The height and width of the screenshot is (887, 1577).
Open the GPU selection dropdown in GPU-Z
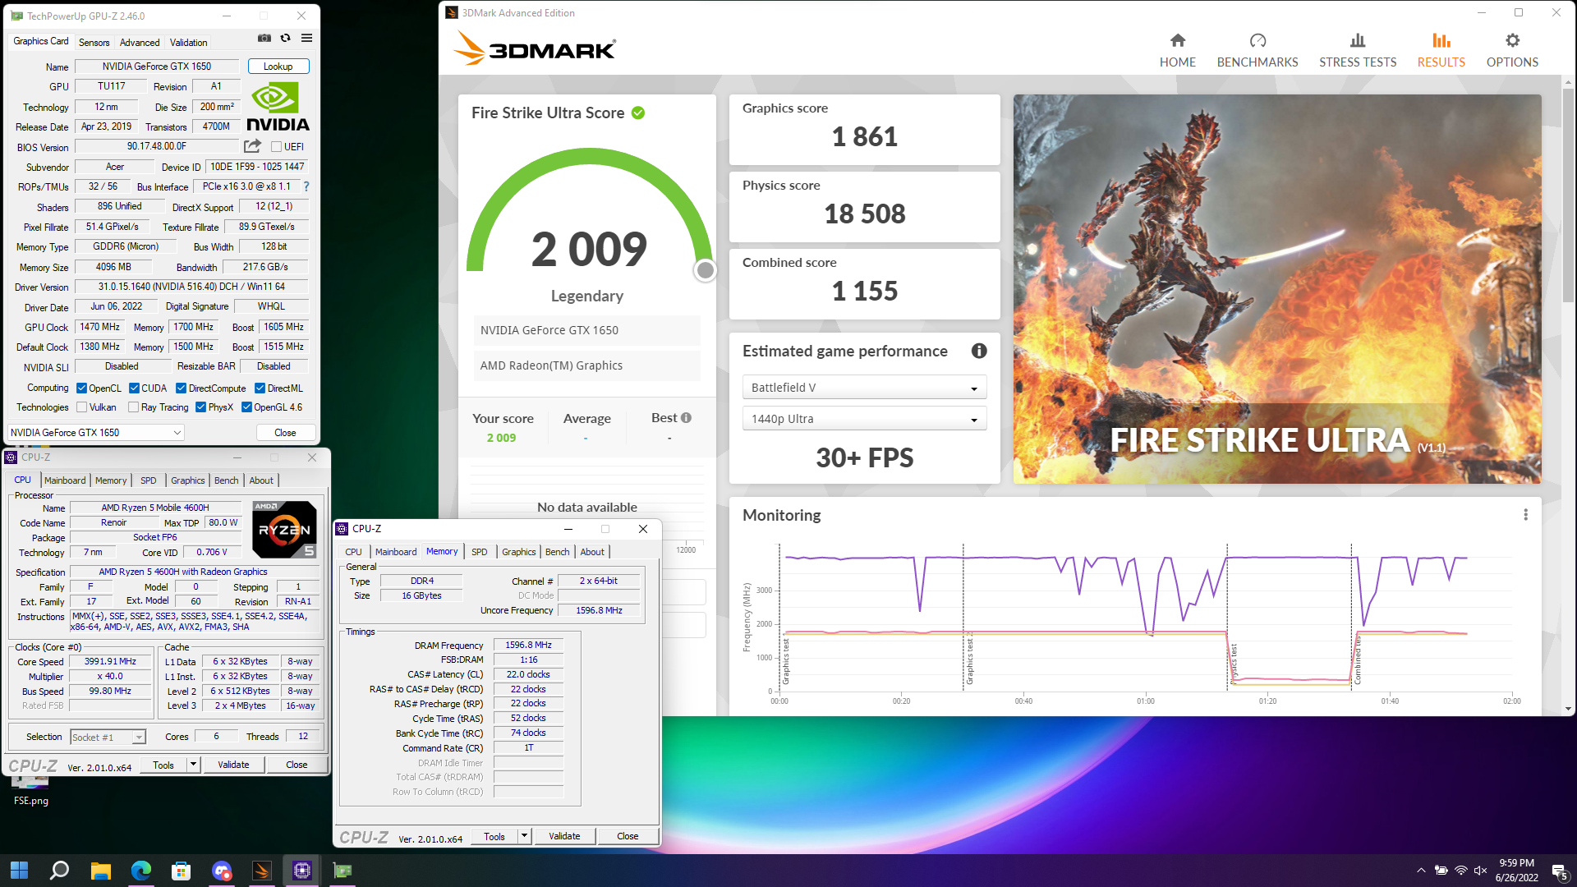95,433
